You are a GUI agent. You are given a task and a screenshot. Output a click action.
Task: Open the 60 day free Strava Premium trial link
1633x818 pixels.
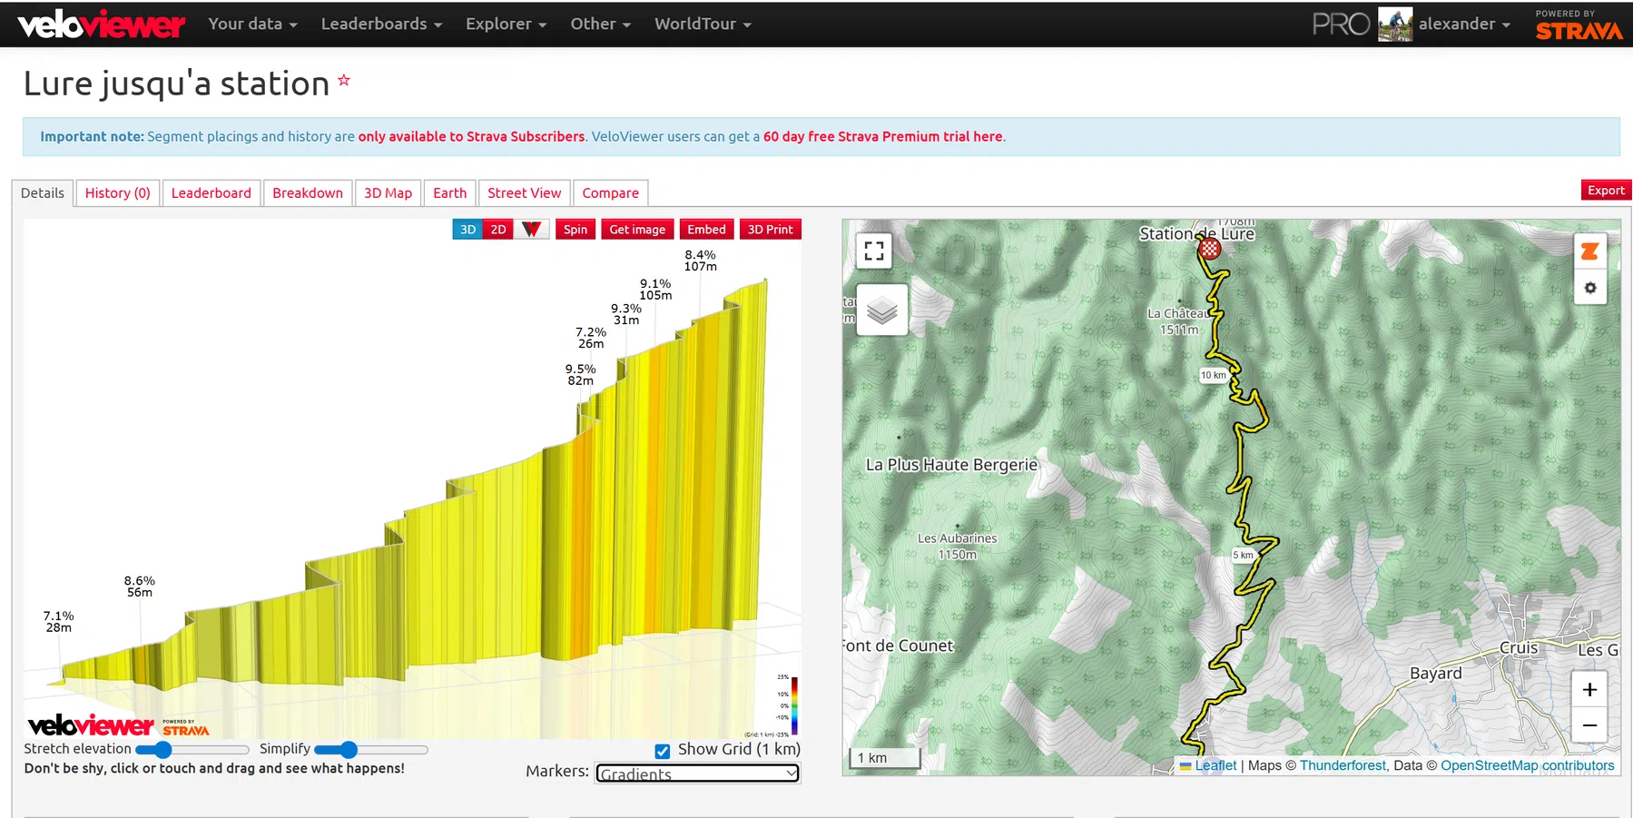[x=882, y=136]
